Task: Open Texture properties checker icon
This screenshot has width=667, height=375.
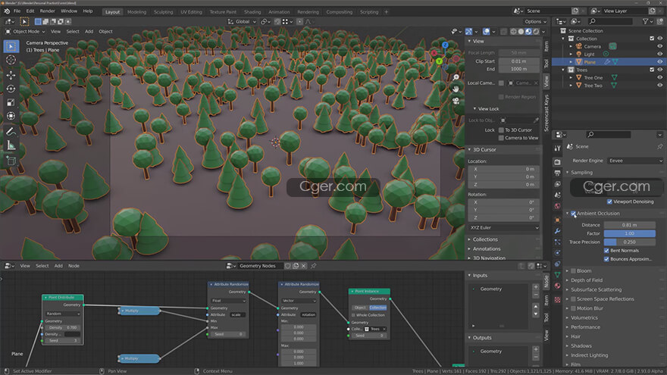Action: (x=557, y=300)
